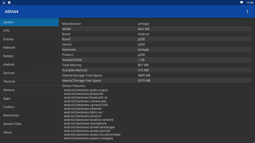Click the Board value 'p200'
The width and height of the screenshot is (255, 143).
[141, 39]
